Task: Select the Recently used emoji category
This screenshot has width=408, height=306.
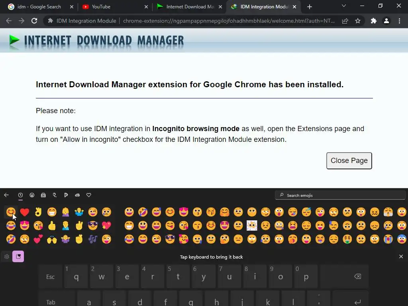Action: click(x=21, y=195)
